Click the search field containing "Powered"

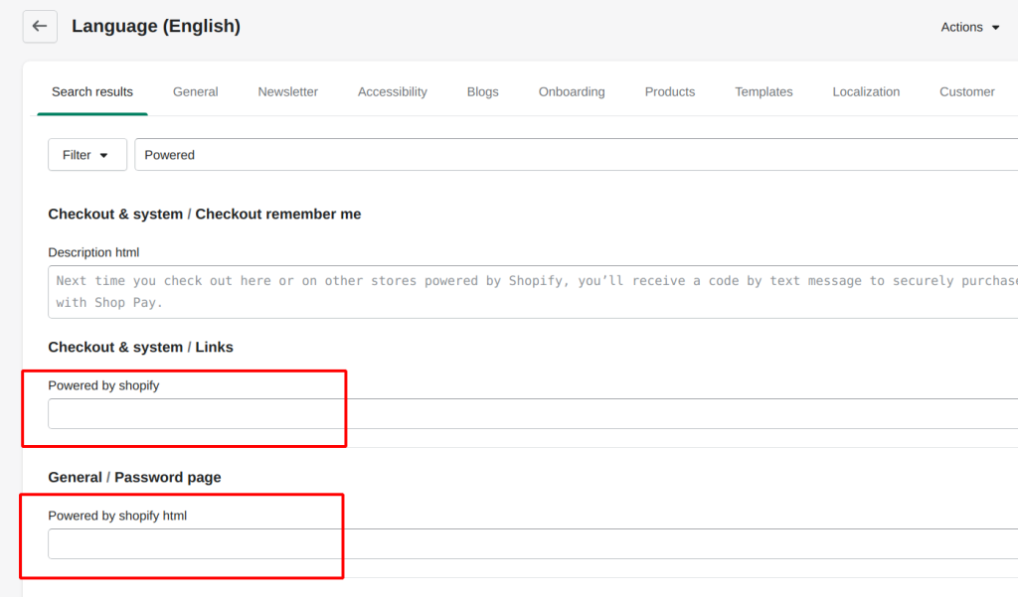click(577, 155)
